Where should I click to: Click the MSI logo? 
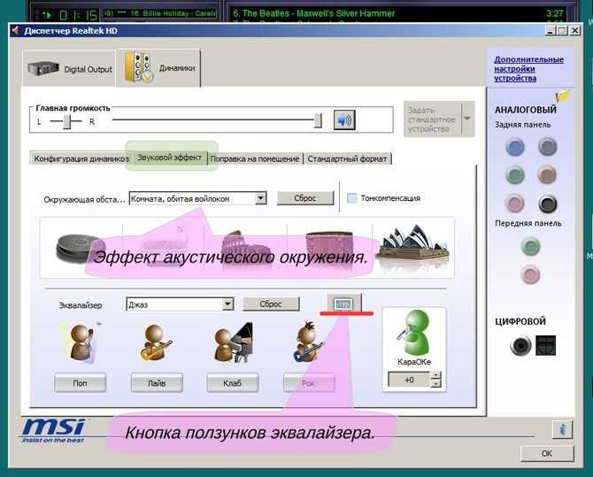[x=54, y=430]
